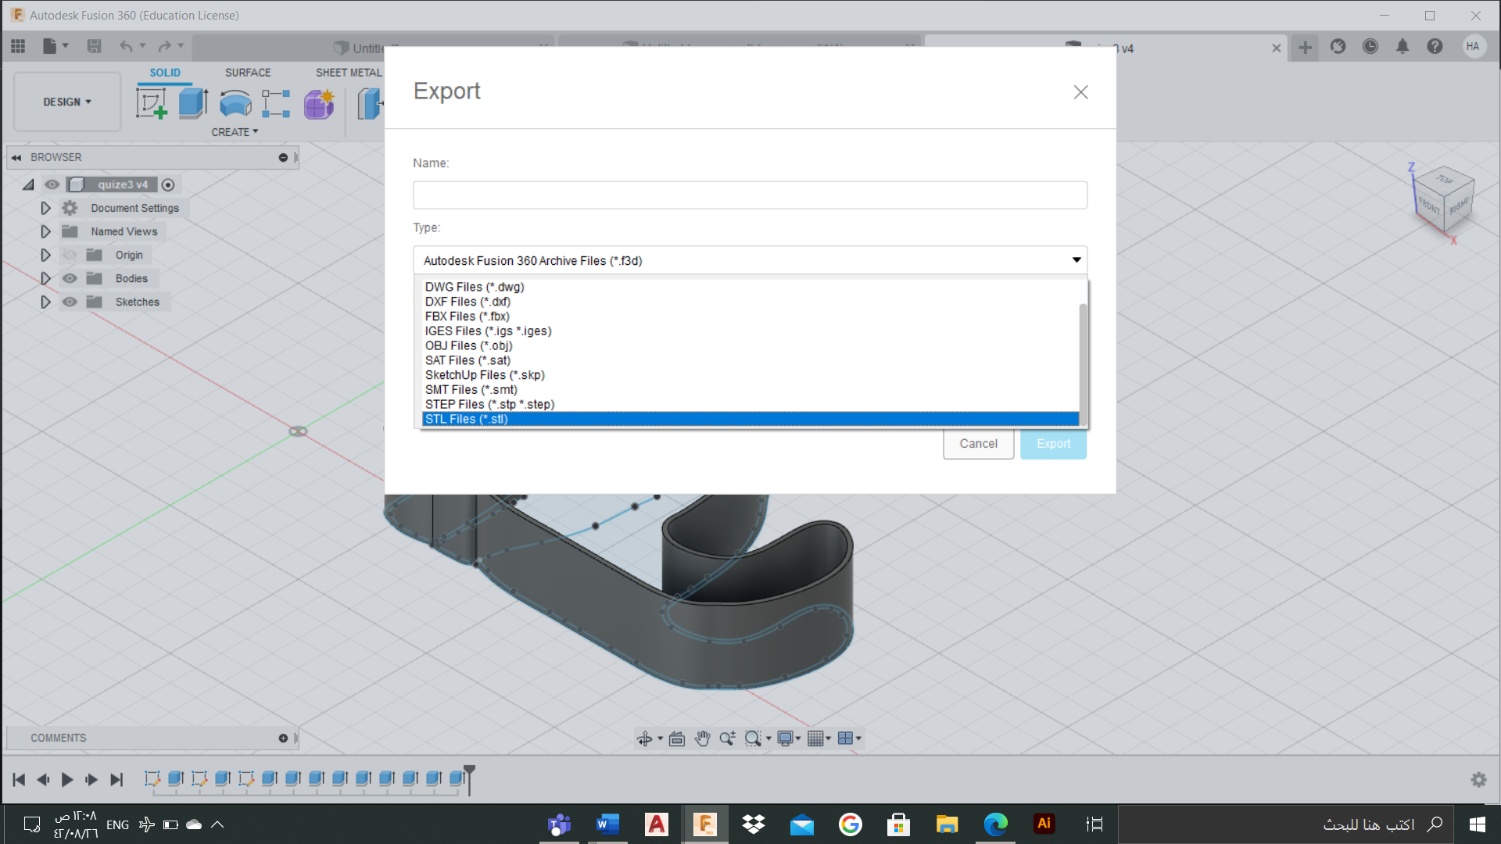Click the ViewCube in the canvas
This screenshot has height=844, width=1501.
pos(1445,200)
